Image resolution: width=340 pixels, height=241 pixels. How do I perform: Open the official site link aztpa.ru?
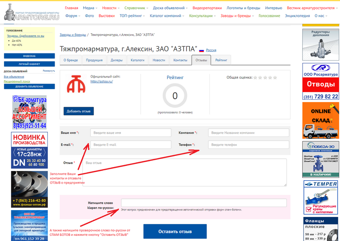[101, 81]
